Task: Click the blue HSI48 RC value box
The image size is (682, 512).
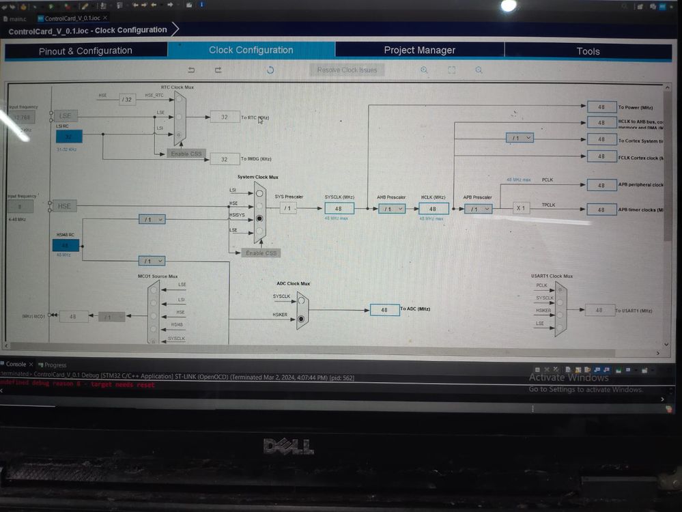Action: pos(66,245)
